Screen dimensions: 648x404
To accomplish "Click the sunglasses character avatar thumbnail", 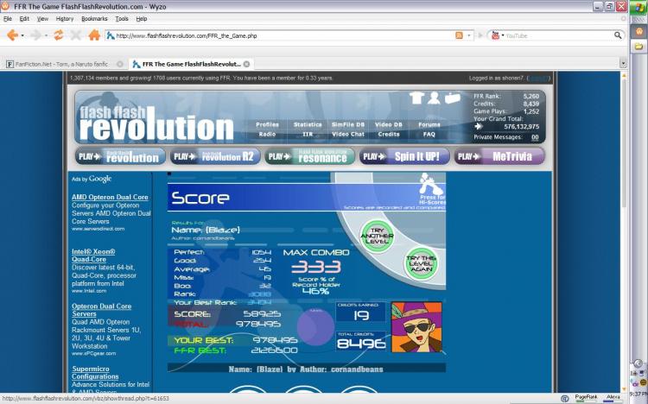I will click(x=416, y=324).
